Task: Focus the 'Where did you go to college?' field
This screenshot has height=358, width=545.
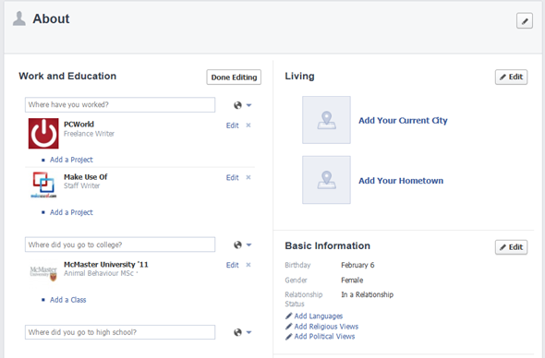Action: click(x=120, y=245)
